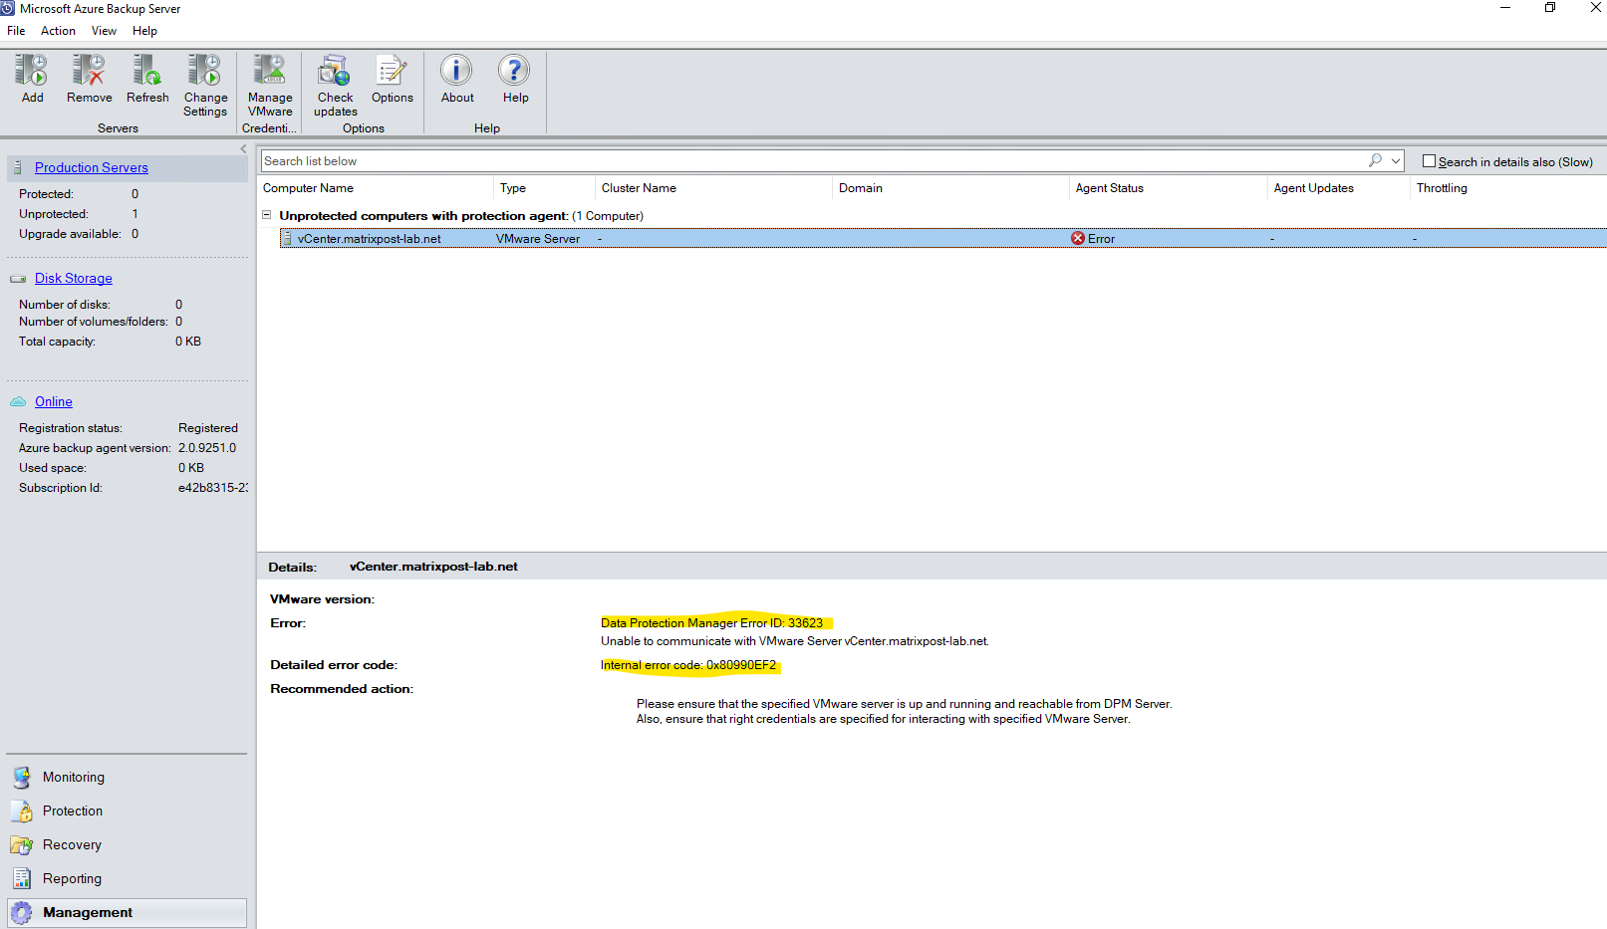Click the Unable to communicate with VMware Server message

pos(795,641)
